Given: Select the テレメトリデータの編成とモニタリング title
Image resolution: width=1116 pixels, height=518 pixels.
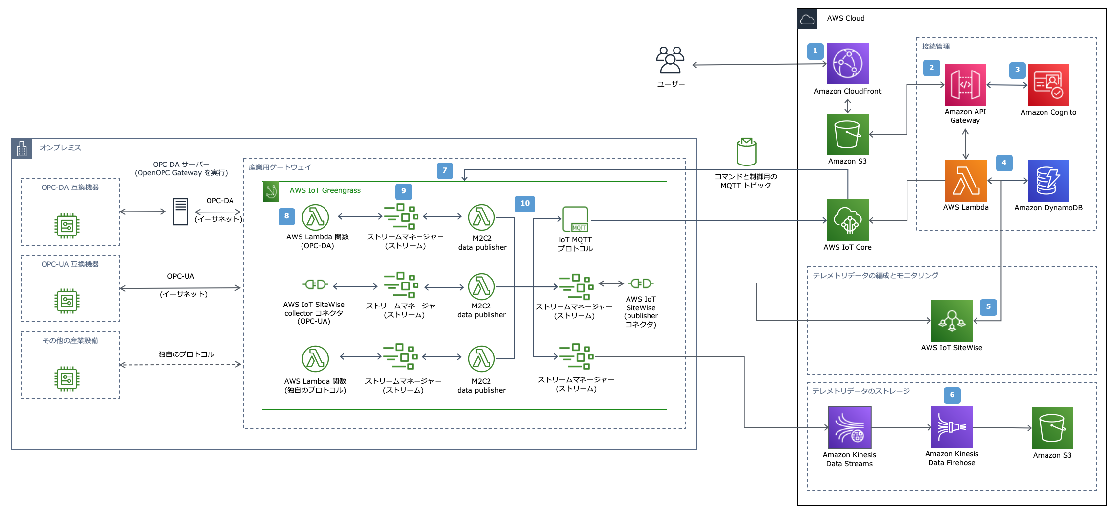Looking at the screenshot, I should [876, 276].
